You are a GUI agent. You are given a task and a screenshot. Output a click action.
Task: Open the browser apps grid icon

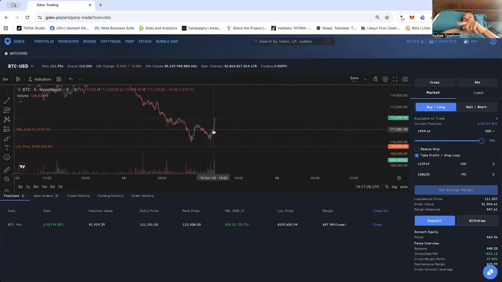pyautogui.click(x=5, y=28)
